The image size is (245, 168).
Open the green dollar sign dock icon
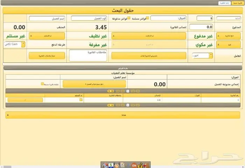click(x=111, y=165)
